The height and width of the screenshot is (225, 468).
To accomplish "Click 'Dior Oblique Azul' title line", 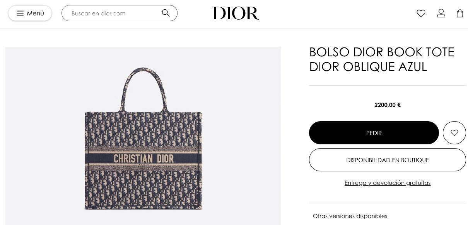I will (x=368, y=67).
